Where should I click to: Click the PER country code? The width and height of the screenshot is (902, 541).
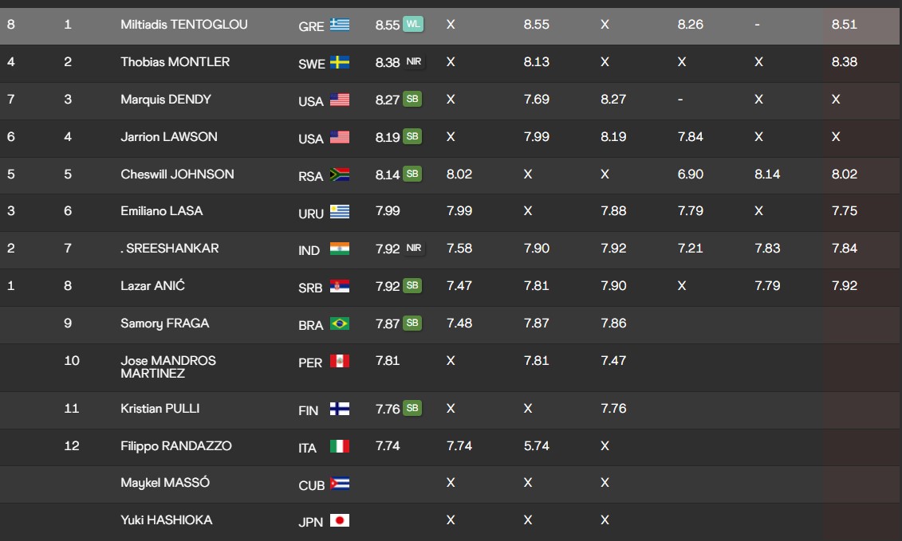pyautogui.click(x=310, y=363)
